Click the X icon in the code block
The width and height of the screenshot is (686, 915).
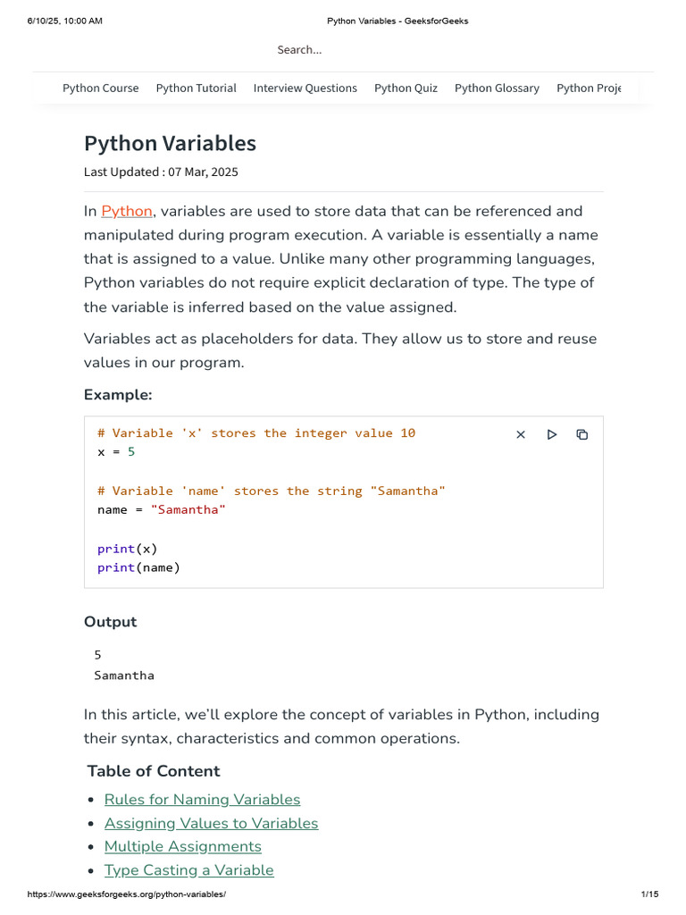521,434
